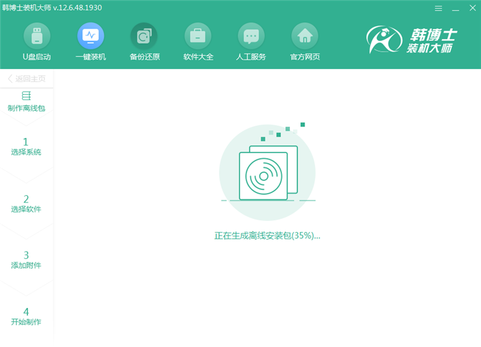Open the 备份还原 backup restore icon
Screen dimensions: 481x347
click(144, 36)
